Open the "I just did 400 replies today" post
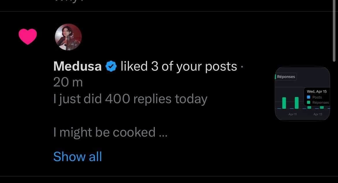 click(x=130, y=99)
